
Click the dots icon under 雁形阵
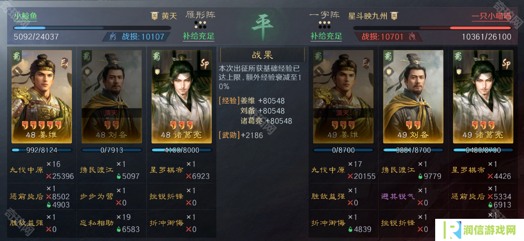pyautogui.click(x=201, y=25)
